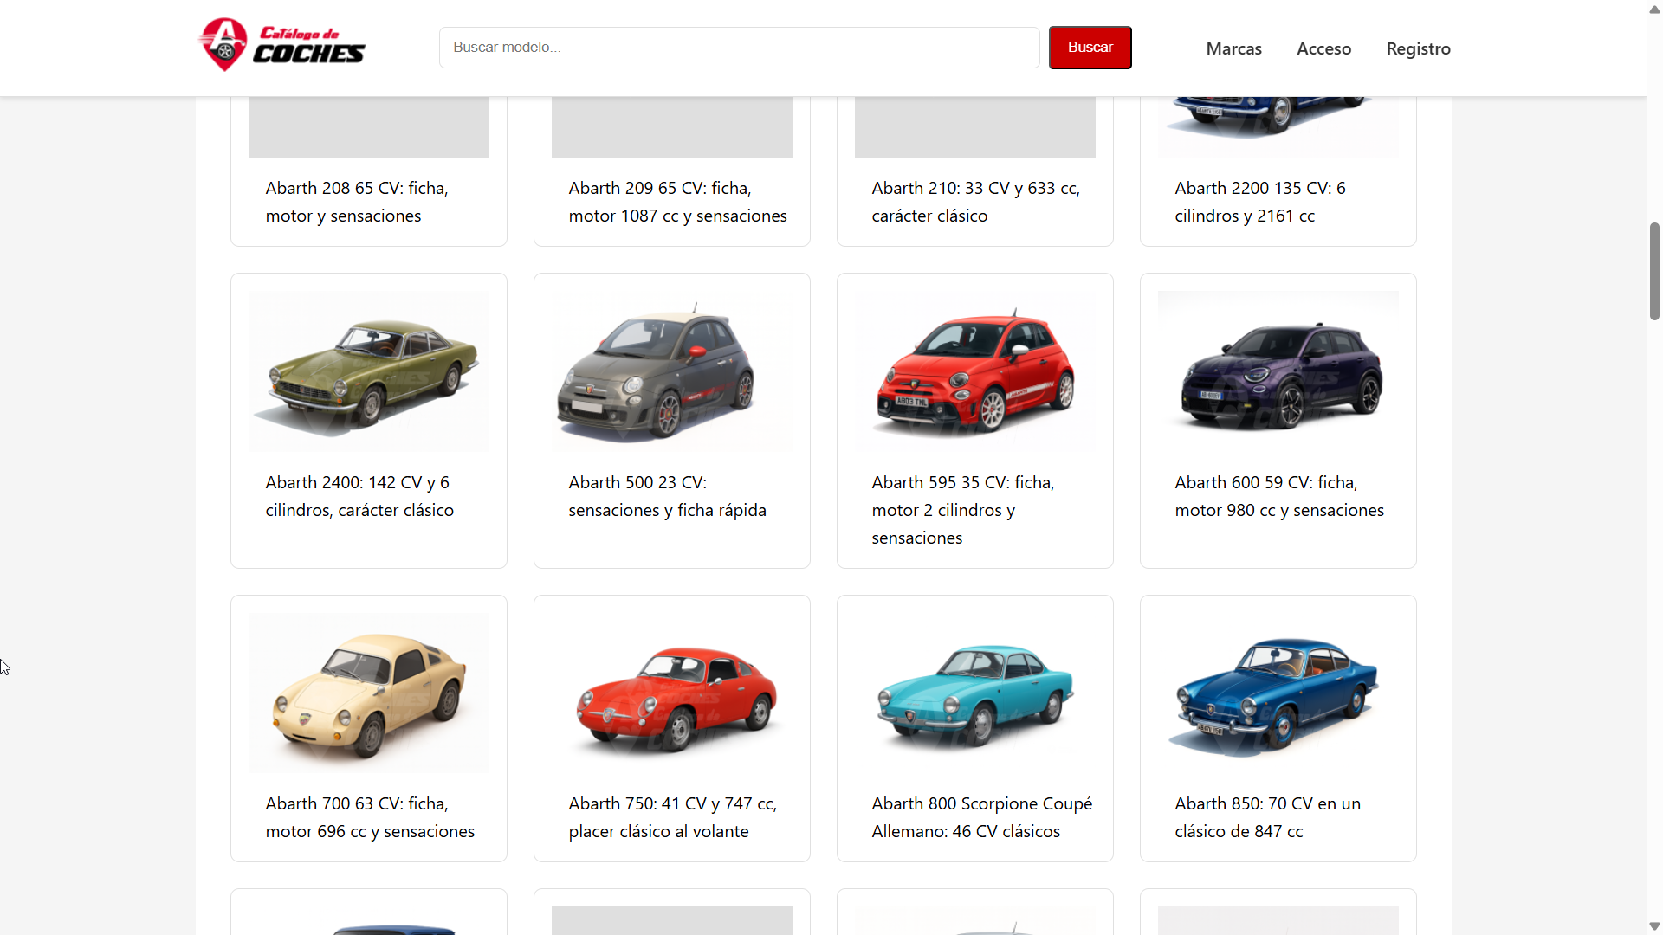Open the Abarth 2200 135 CV article link
The height and width of the screenshot is (935, 1663).
tap(1260, 202)
